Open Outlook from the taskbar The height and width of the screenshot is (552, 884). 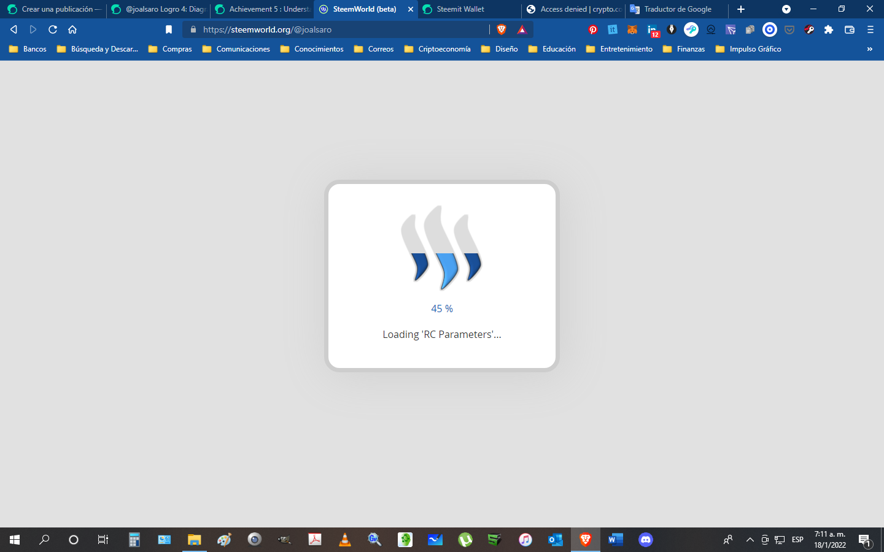556,540
